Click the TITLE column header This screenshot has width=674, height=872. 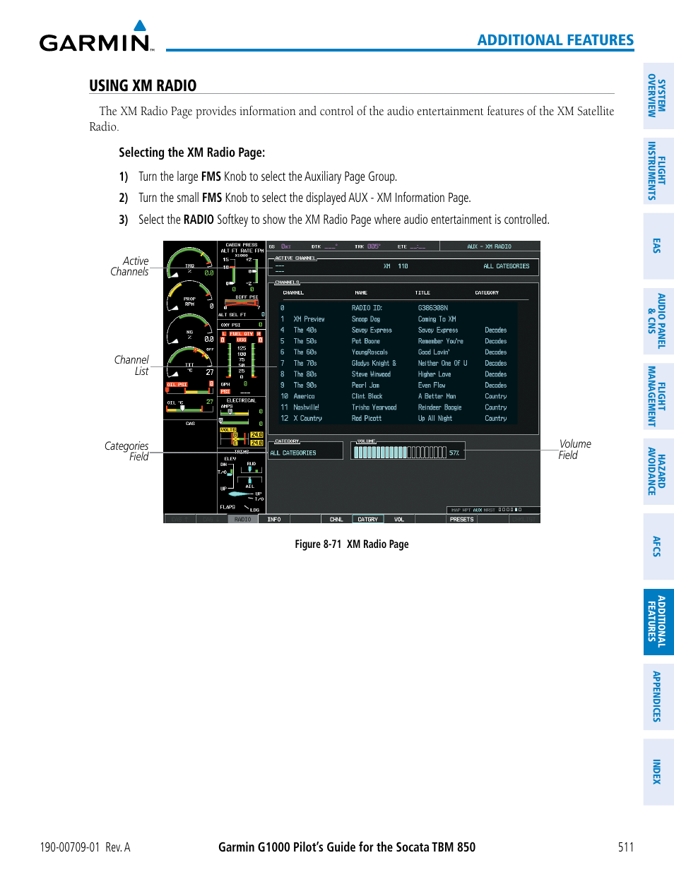point(422,292)
